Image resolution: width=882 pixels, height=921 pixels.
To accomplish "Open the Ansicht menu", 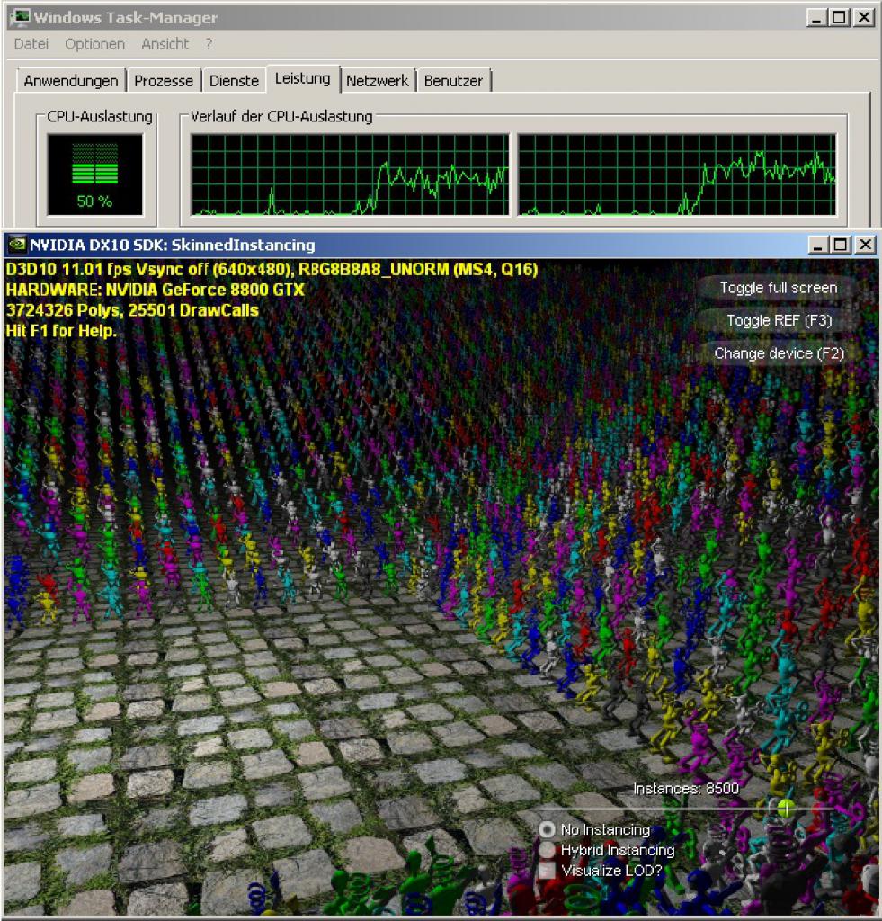I will tap(165, 44).
